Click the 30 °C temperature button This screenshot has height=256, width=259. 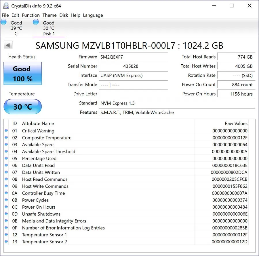point(23,106)
